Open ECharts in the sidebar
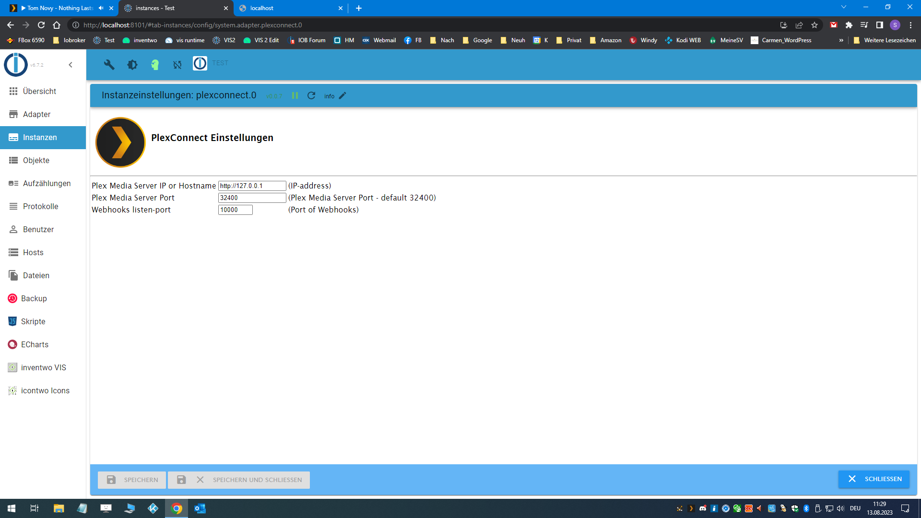 coord(43,344)
